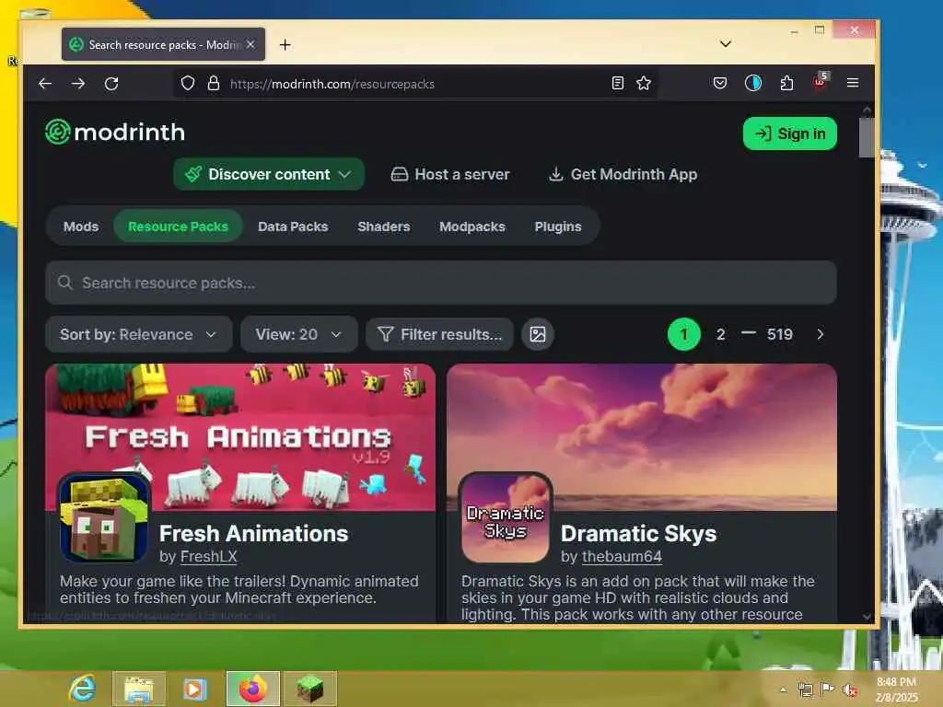
Task: Visit author FreshLX profile
Action: click(x=209, y=557)
